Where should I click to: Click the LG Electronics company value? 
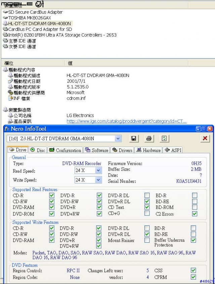80,115
